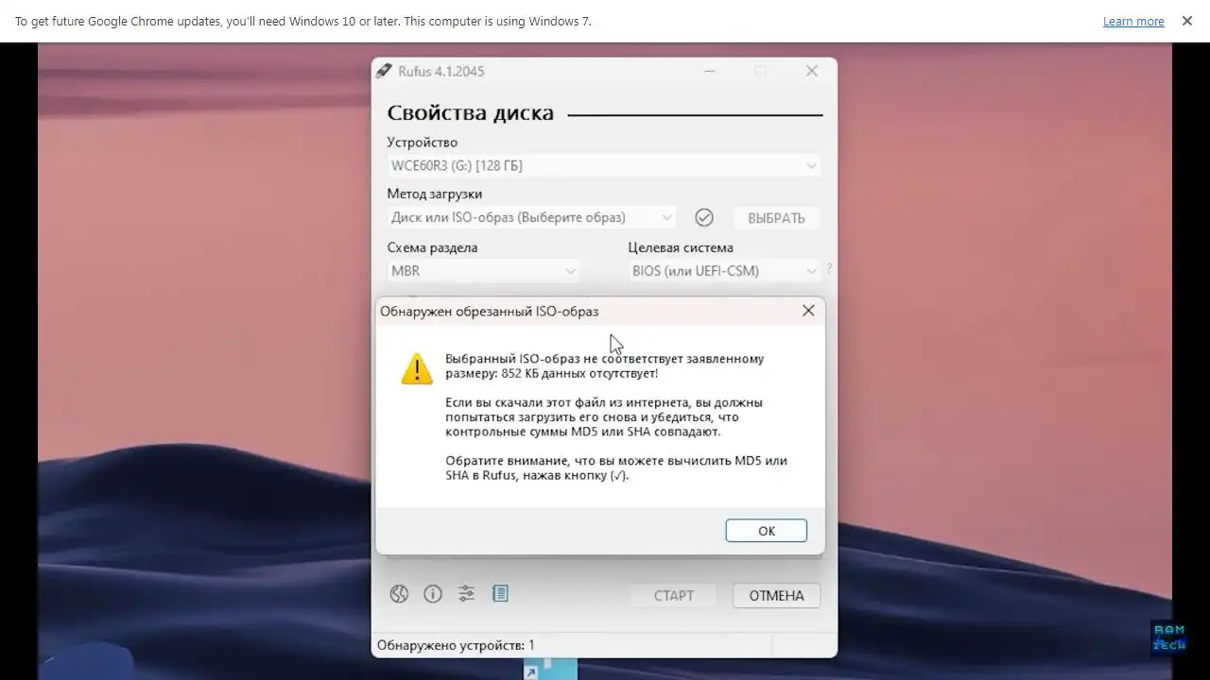
Task: Click the 'Обнаружено устройств: 1' status text
Action: click(x=456, y=645)
